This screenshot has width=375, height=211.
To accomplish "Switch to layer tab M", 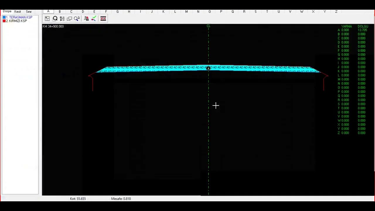I will (186, 12).
